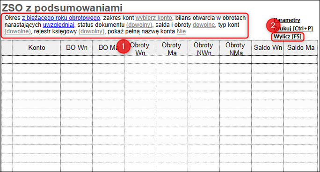The width and height of the screenshot is (320, 172).
Task: Click the Obroty Ma column header
Action: (x=172, y=48)
